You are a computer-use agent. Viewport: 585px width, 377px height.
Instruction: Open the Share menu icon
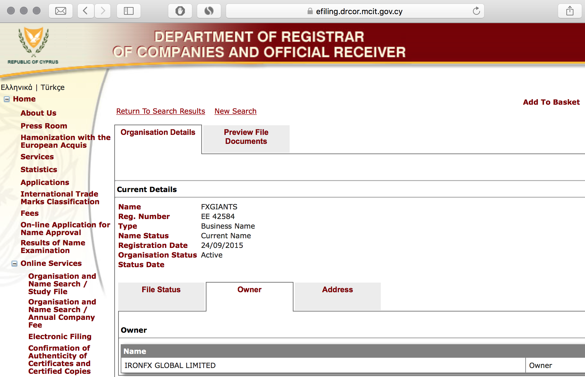click(x=570, y=11)
